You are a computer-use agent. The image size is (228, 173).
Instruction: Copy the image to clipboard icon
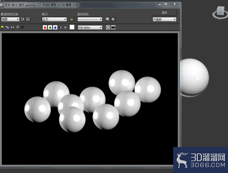[7, 27]
